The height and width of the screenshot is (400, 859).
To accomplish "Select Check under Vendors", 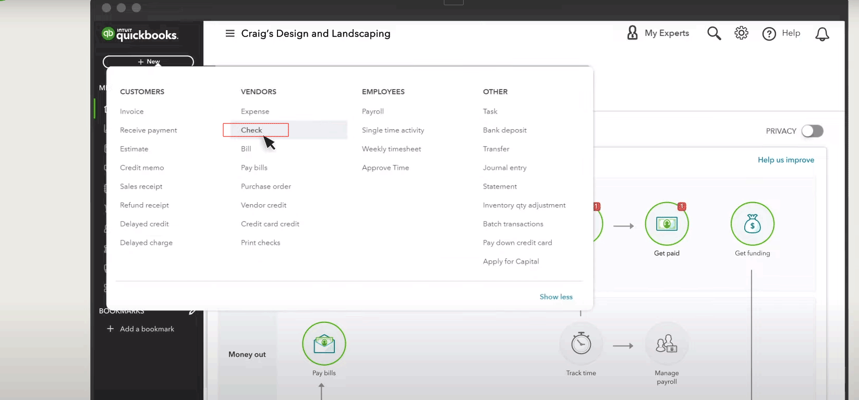I will coord(251,130).
